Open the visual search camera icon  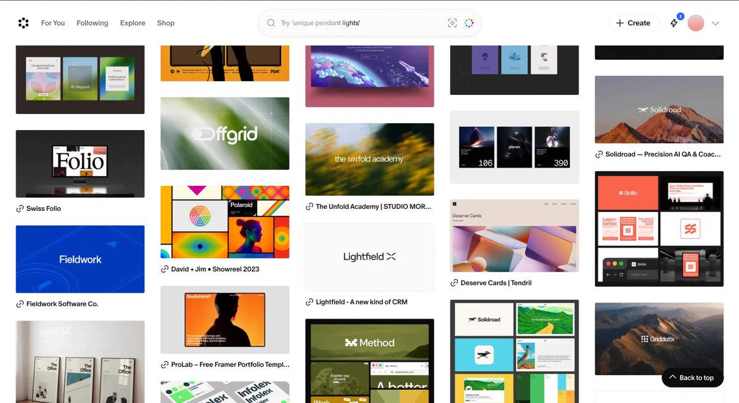point(452,23)
